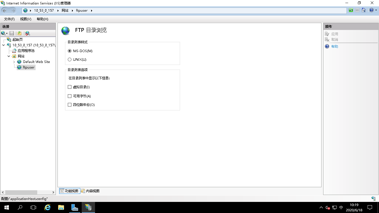The image size is (379, 213).
Task: Click the Up folder icon in connections toolbar
Action: click(x=20, y=33)
